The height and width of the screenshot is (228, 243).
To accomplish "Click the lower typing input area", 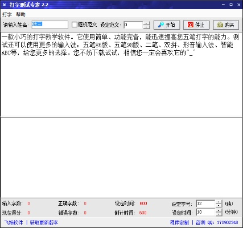I will [x=121, y=157].
